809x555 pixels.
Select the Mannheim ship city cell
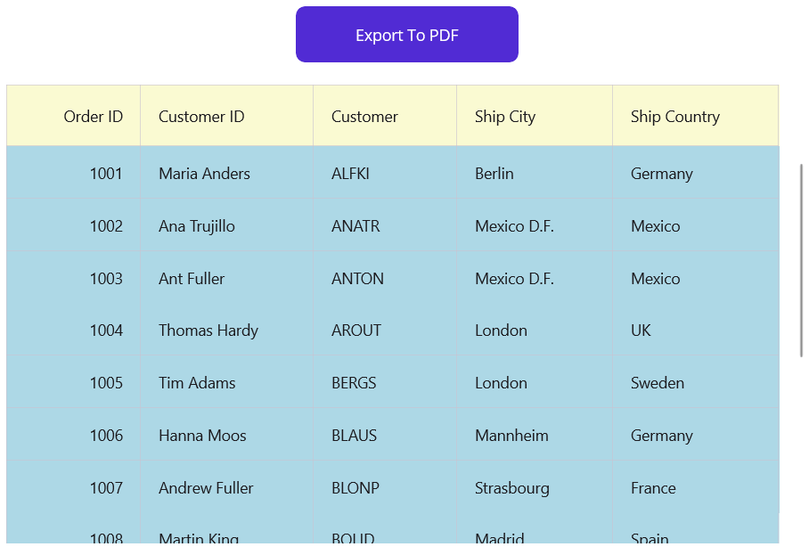pos(511,436)
